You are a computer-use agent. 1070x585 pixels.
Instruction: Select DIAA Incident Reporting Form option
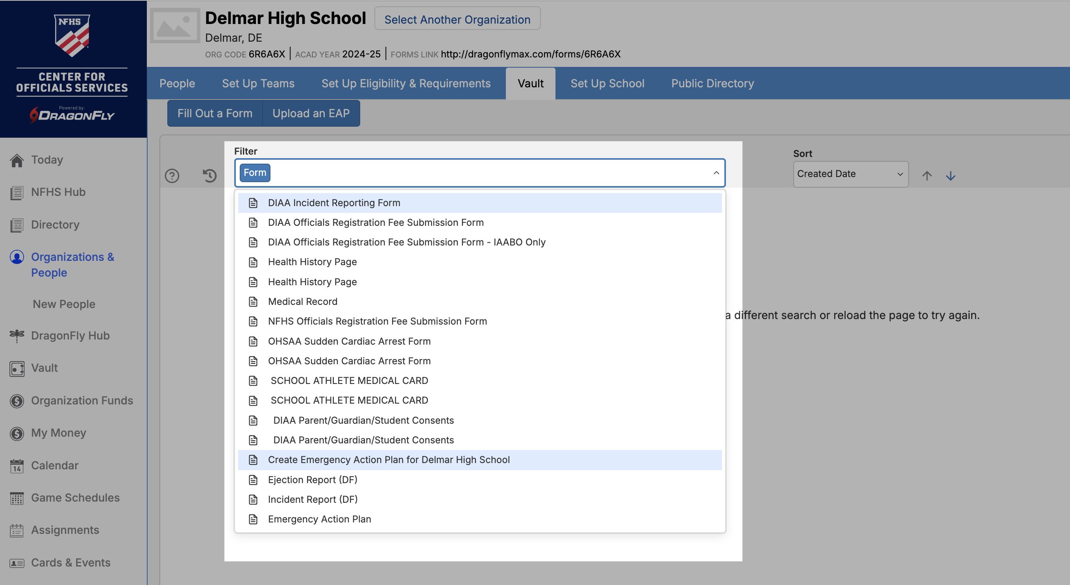click(x=334, y=203)
